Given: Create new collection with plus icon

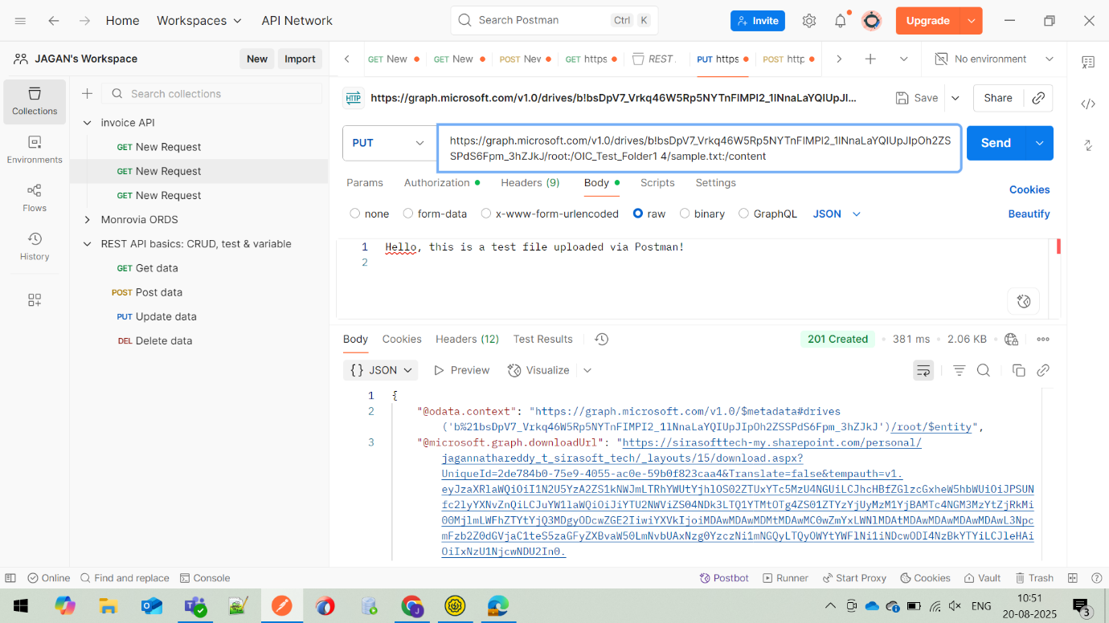Looking at the screenshot, I should click(x=88, y=94).
